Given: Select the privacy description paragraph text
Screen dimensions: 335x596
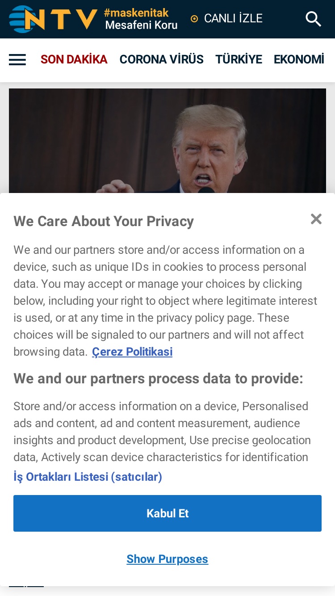Looking at the screenshot, I should 165,301.
